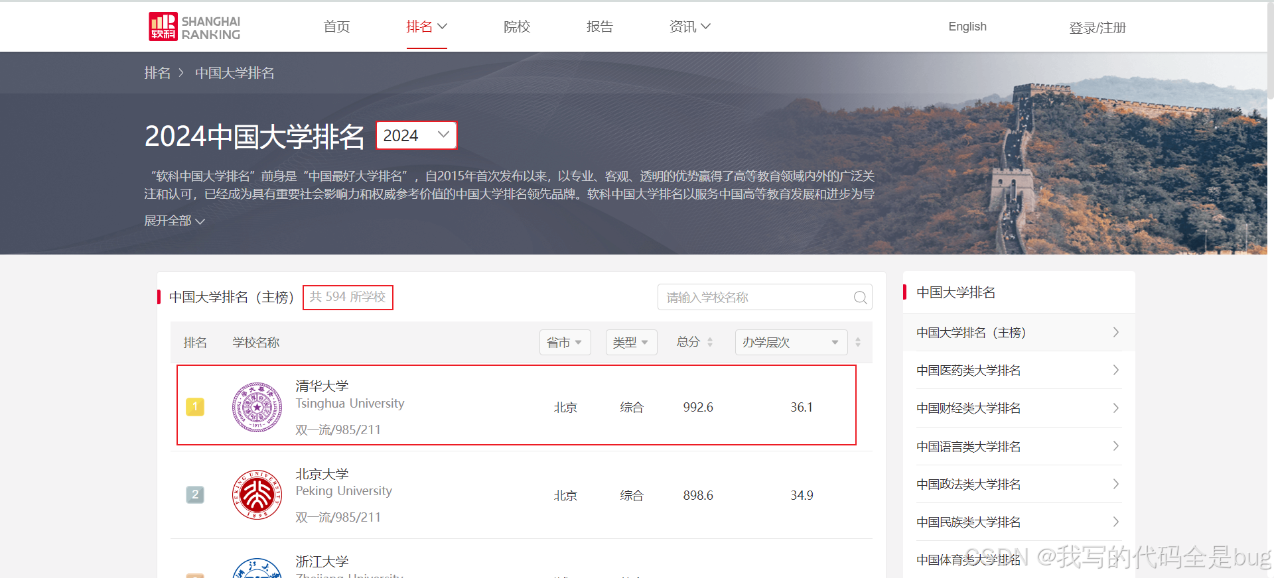Open 报告 navigation item
1274x578 pixels.
point(600,27)
